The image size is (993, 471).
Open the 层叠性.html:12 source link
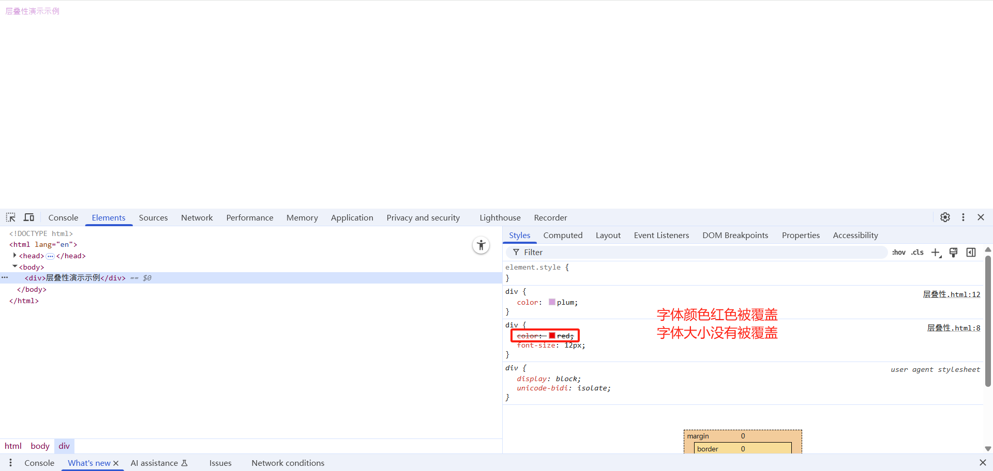click(951, 294)
